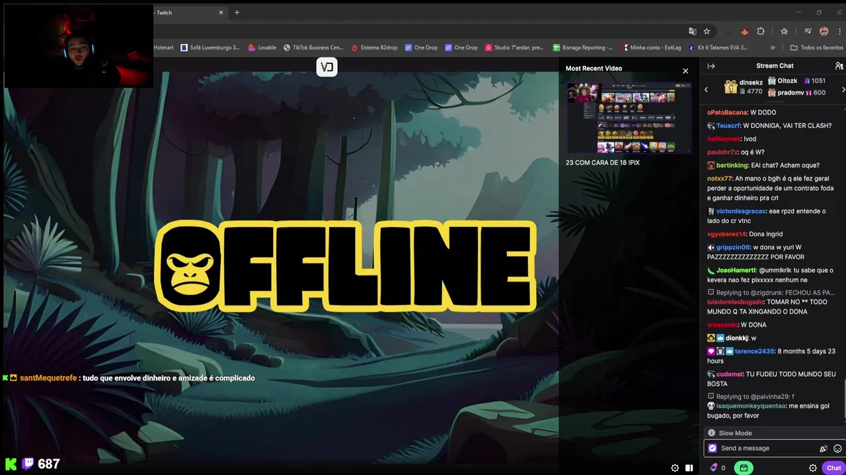Click the overlay logo above the player
The image size is (846, 475).
click(327, 67)
